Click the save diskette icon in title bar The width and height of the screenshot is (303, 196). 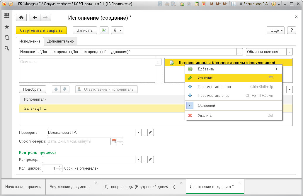[x=160, y=4]
